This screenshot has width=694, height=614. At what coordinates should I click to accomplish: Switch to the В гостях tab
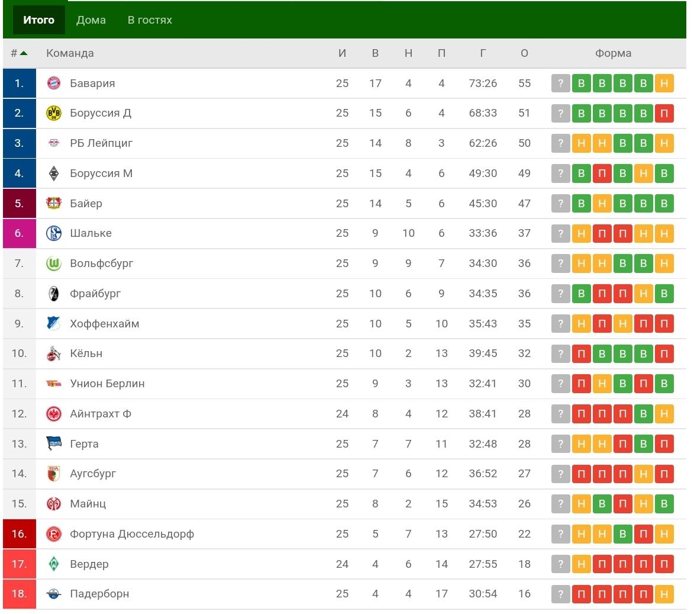[150, 20]
